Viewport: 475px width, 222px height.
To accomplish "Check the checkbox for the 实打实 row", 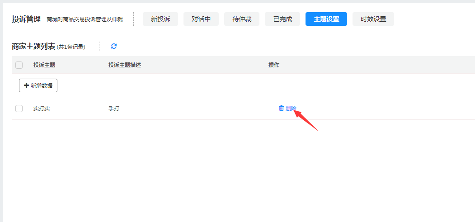I will (19, 109).
